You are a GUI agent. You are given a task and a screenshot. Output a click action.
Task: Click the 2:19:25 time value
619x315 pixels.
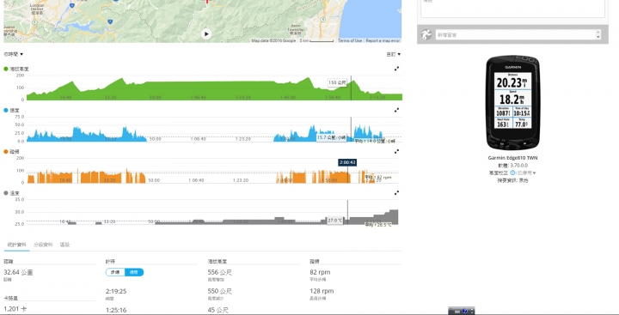(x=116, y=291)
